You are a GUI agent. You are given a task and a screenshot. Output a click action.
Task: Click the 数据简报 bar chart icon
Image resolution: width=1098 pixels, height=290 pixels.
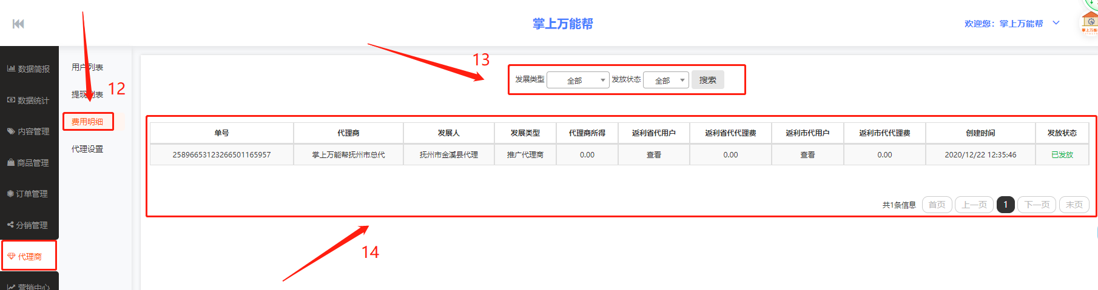pos(11,69)
